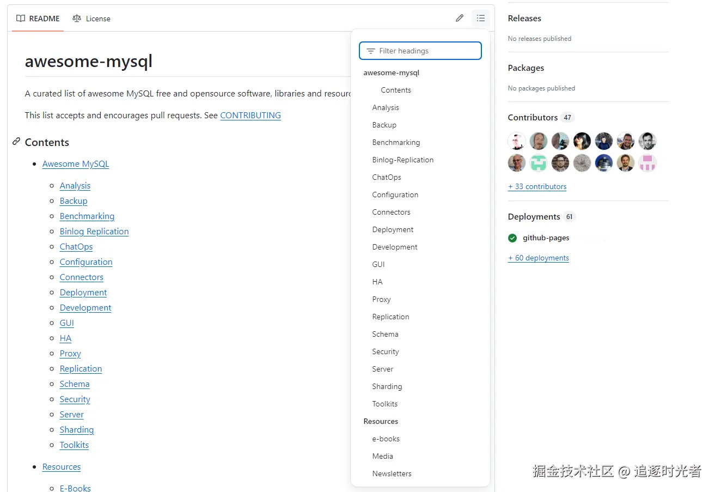The width and height of the screenshot is (715, 492).
Task: Click the scale icon on License tab
Action: click(77, 19)
